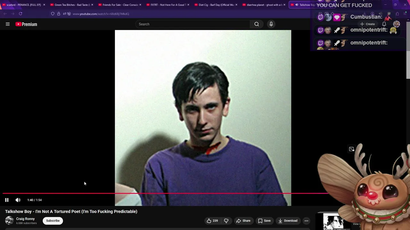Go forward with browser forward arrow
Image resolution: width=410 pixels, height=230 pixels.
coord(12,14)
